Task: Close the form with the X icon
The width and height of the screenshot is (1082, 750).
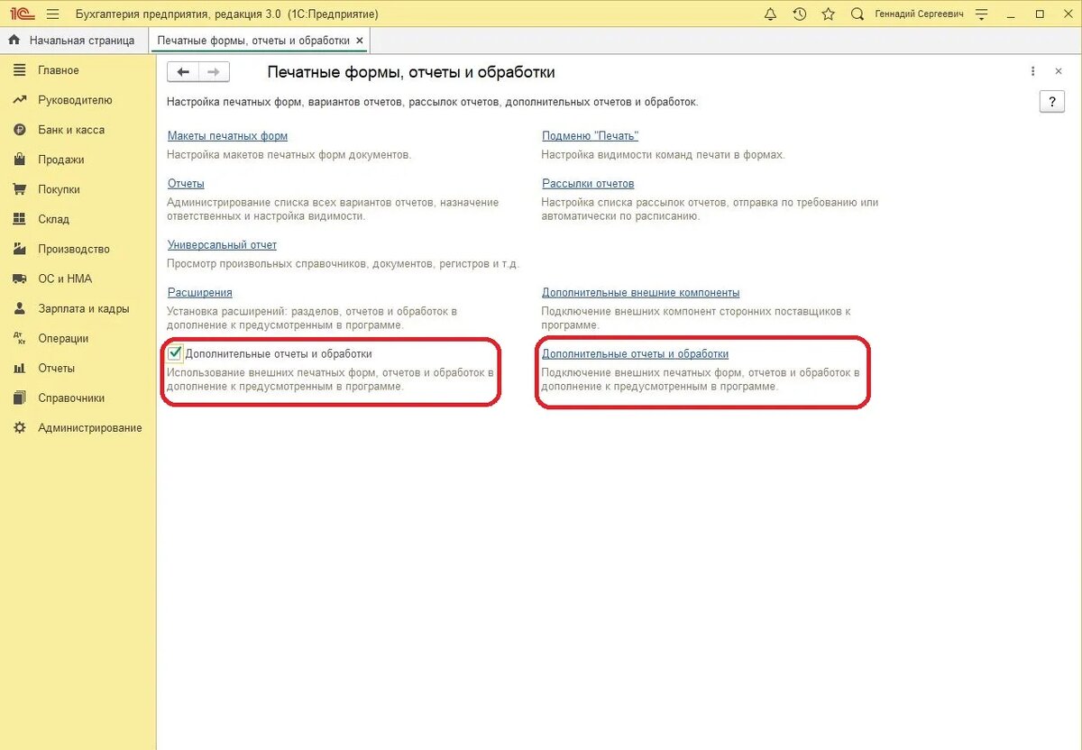Action: coord(1059,71)
